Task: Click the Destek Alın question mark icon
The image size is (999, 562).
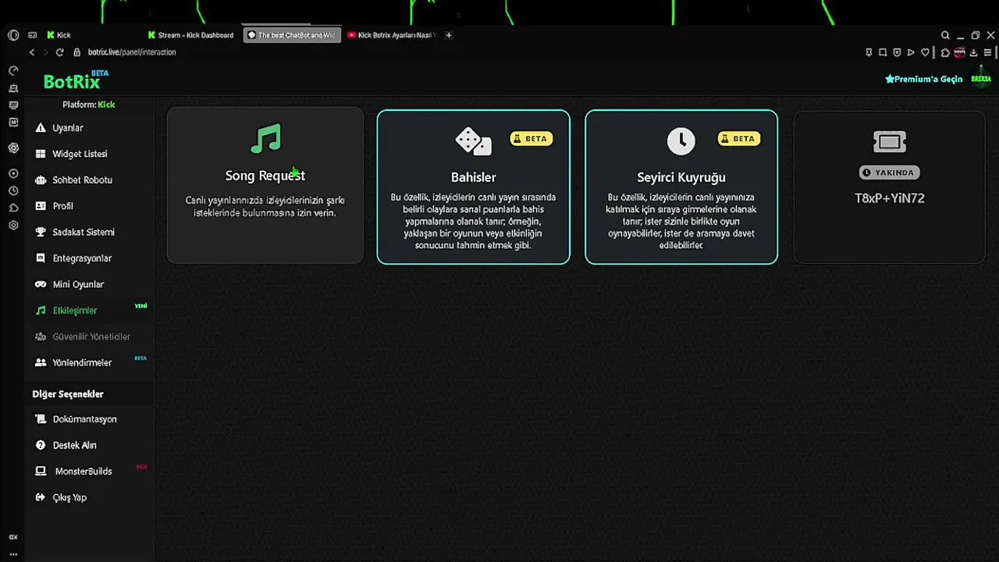Action: tap(41, 445)
